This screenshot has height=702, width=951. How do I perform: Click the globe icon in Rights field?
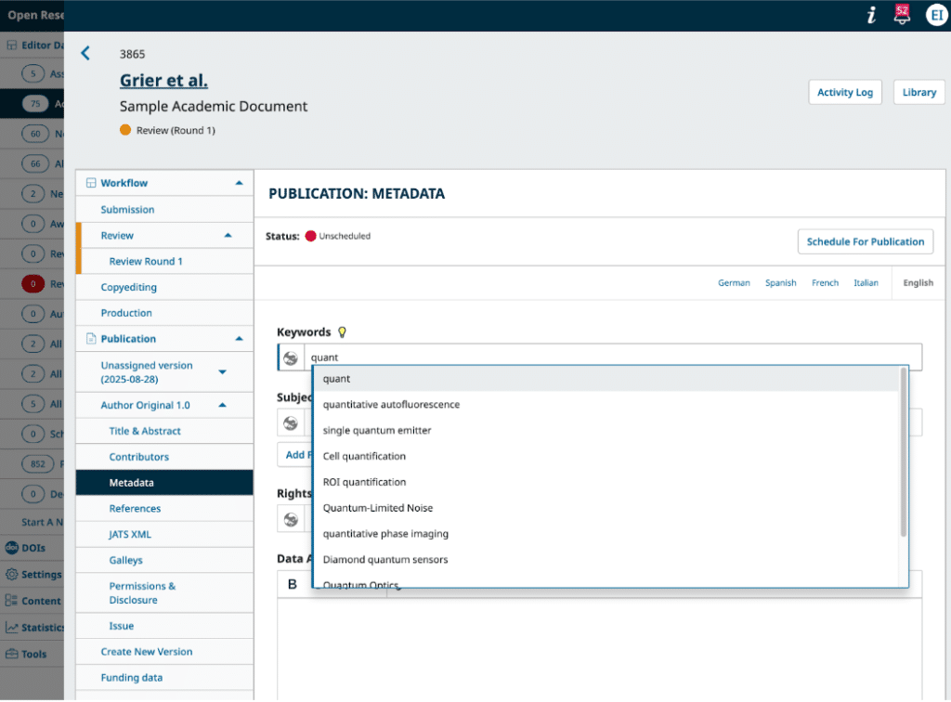click(x=291, y=519)
